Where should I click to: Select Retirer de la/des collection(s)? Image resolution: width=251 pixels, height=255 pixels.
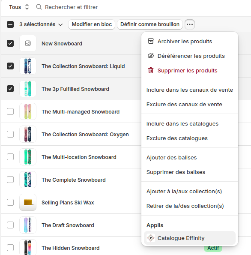(190, 206)
